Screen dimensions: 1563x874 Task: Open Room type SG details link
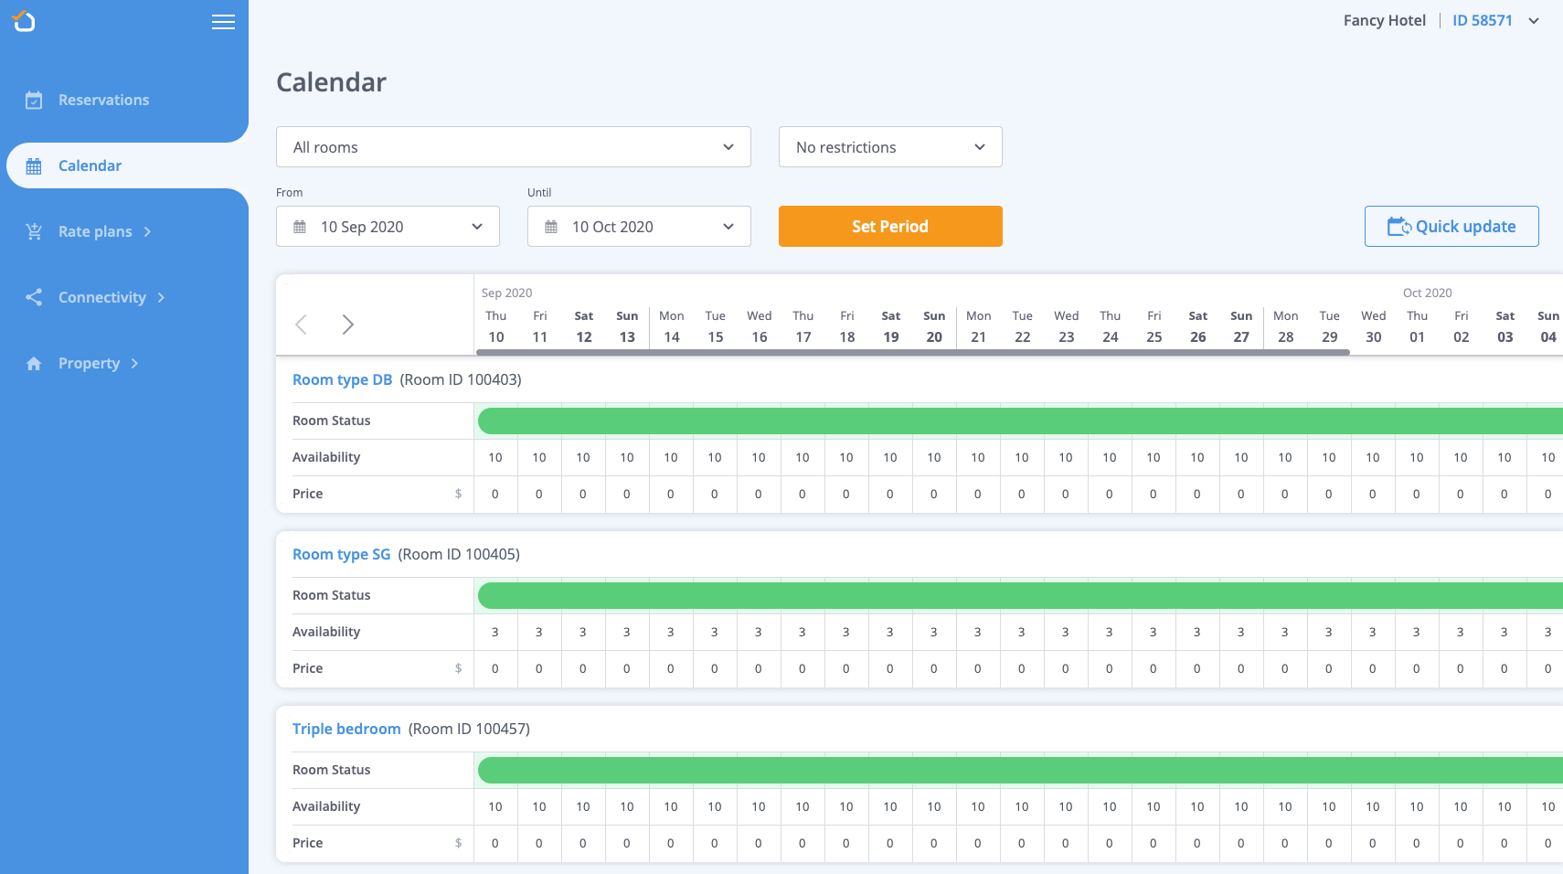point(341,553)
